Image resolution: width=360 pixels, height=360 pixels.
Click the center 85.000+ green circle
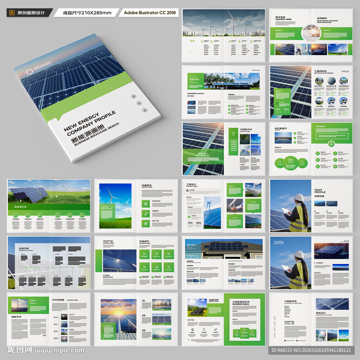[x=290, y=163]
